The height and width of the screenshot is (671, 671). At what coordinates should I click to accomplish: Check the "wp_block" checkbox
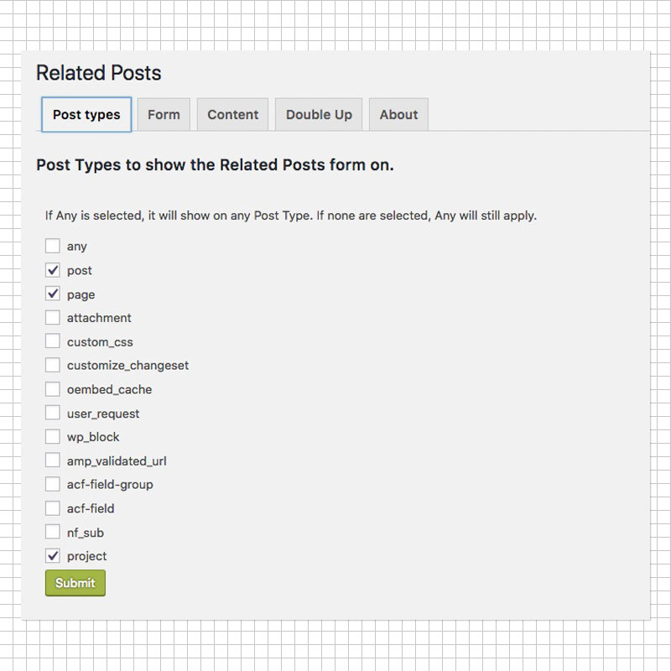point(52,436)
